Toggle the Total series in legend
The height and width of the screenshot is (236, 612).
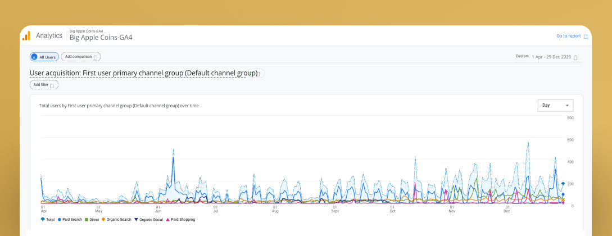pos(49,219)
